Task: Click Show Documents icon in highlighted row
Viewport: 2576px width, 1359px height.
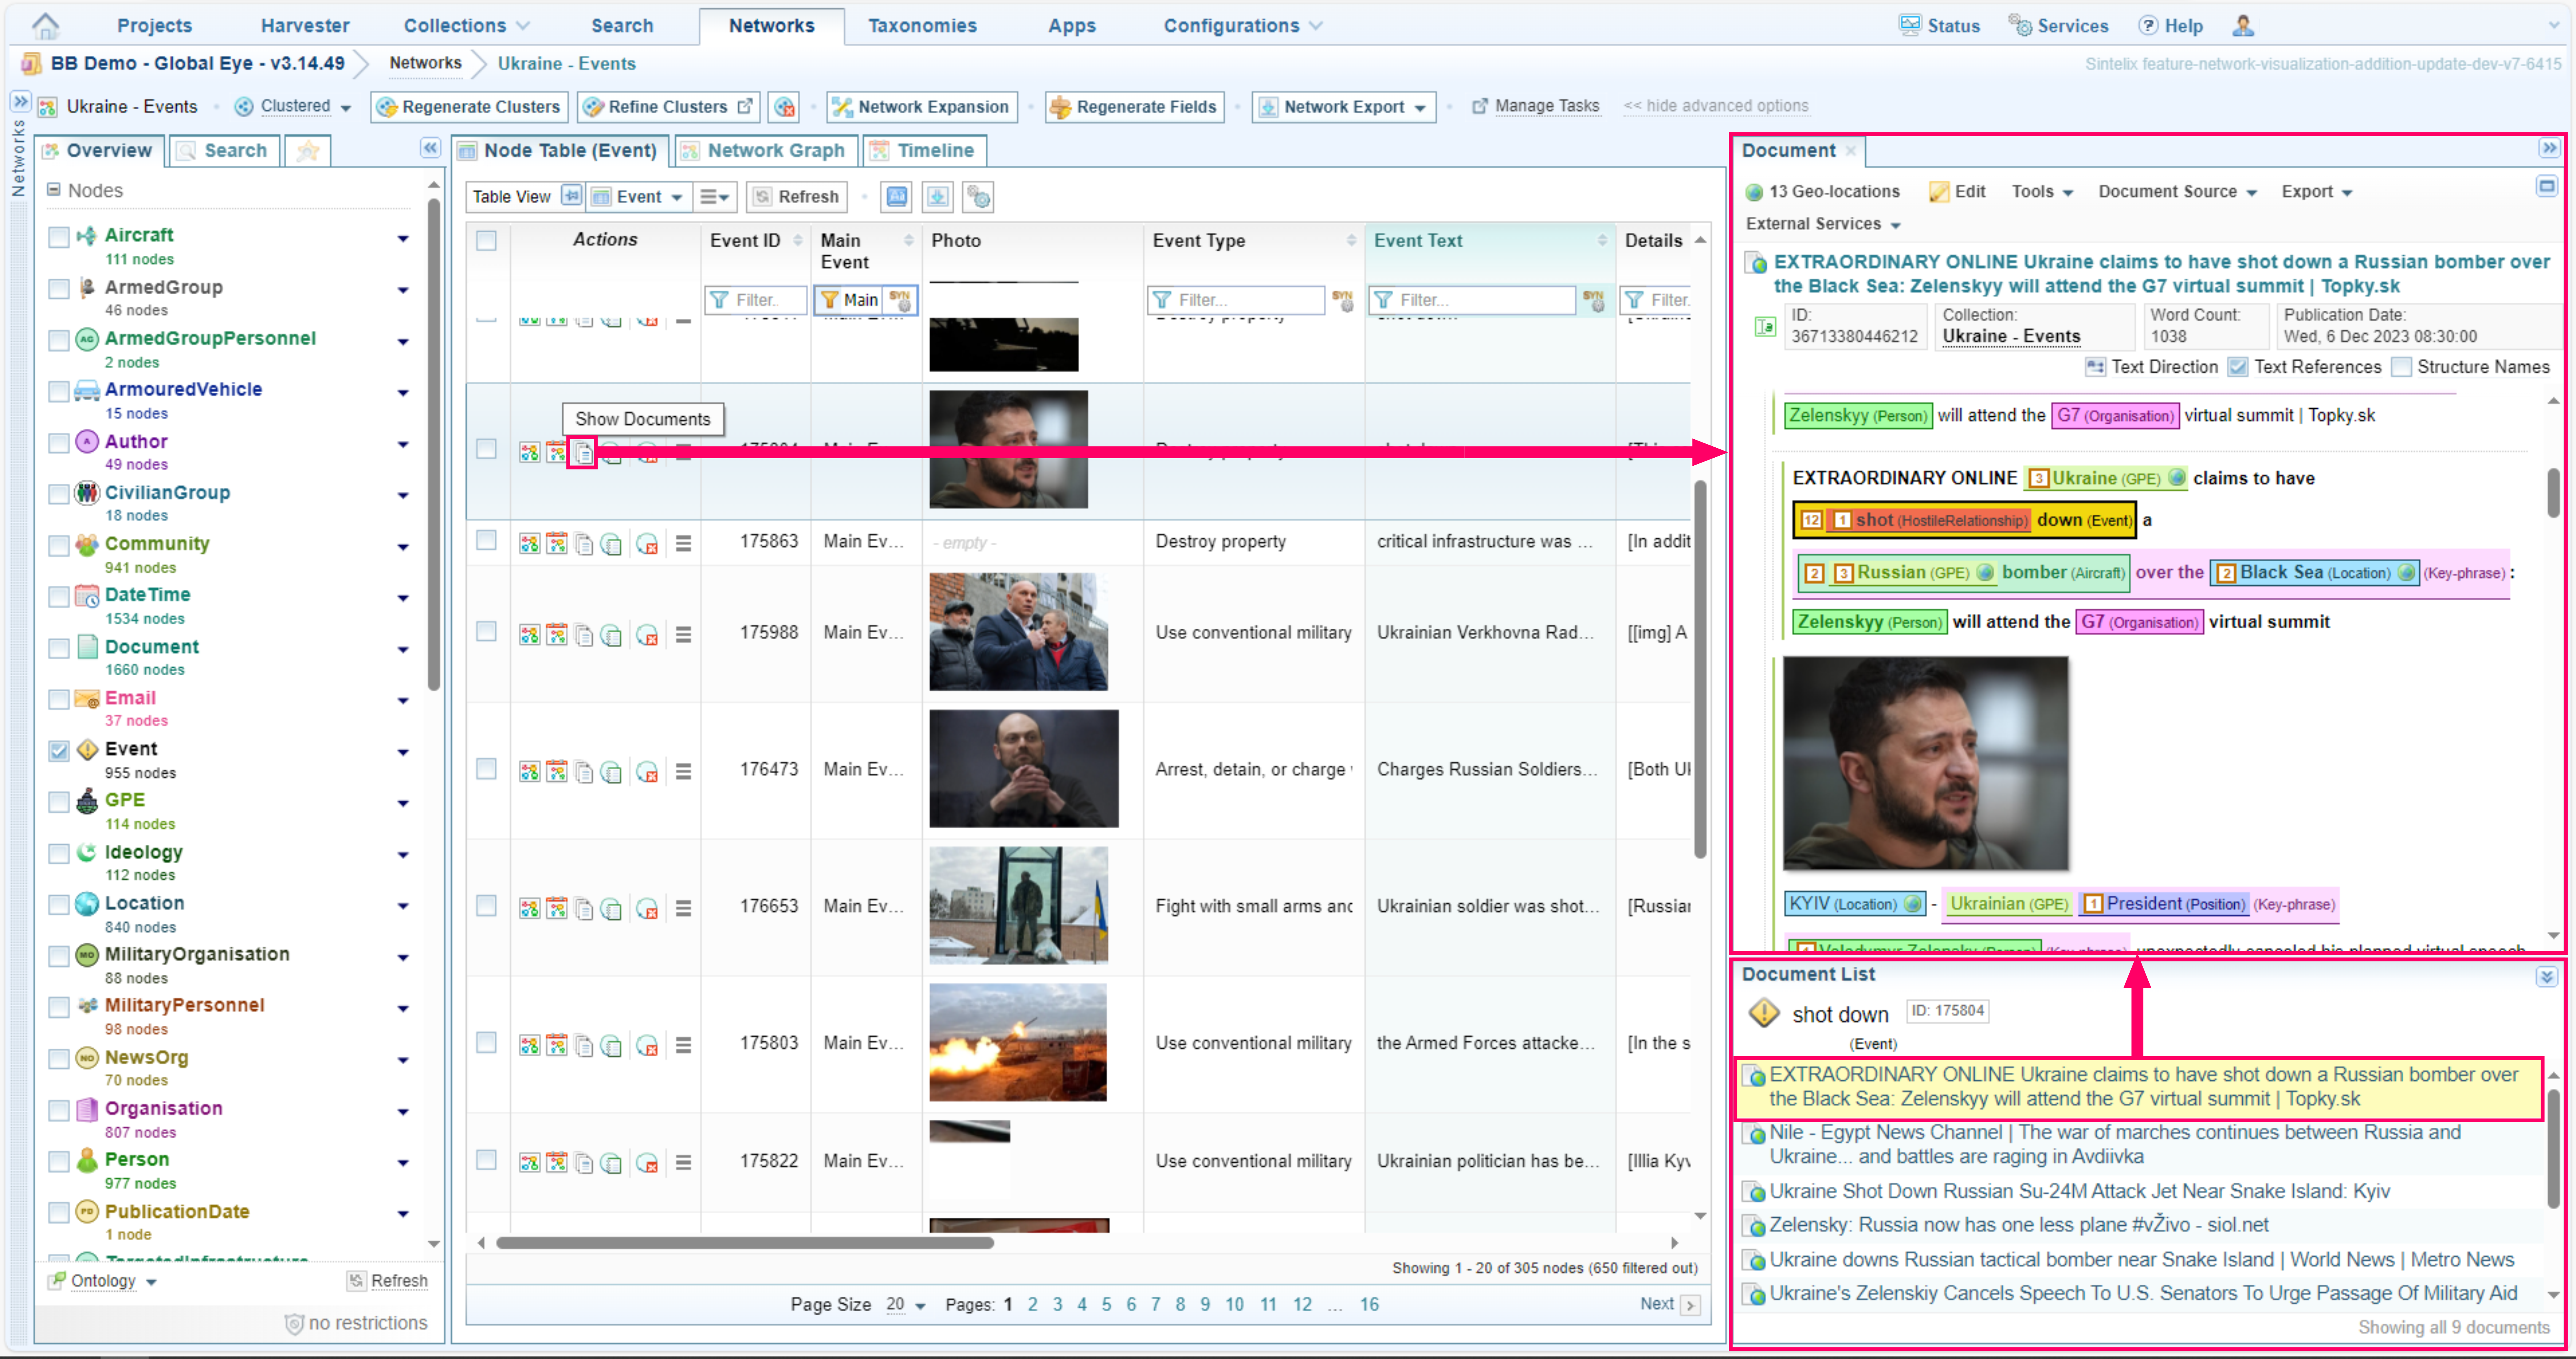Action: pos(582,453)
